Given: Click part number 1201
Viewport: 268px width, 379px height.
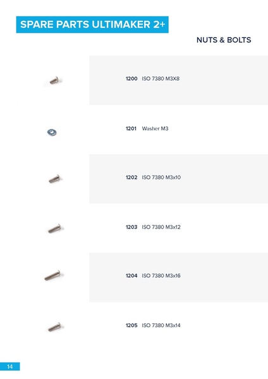Looking at the screenshot, I should click(x=131, y=128).
